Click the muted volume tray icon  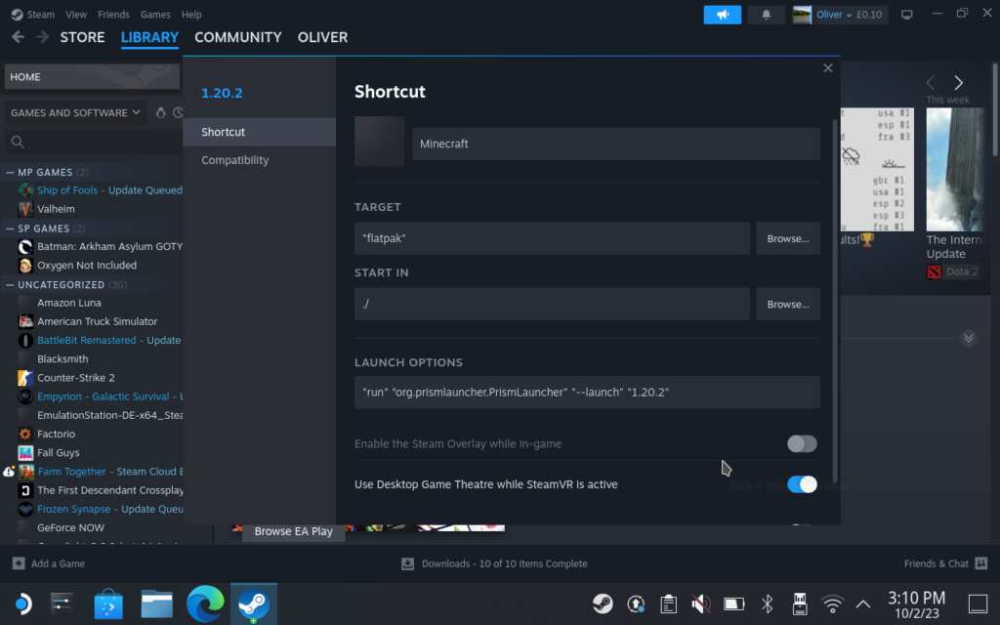(701, 604)
